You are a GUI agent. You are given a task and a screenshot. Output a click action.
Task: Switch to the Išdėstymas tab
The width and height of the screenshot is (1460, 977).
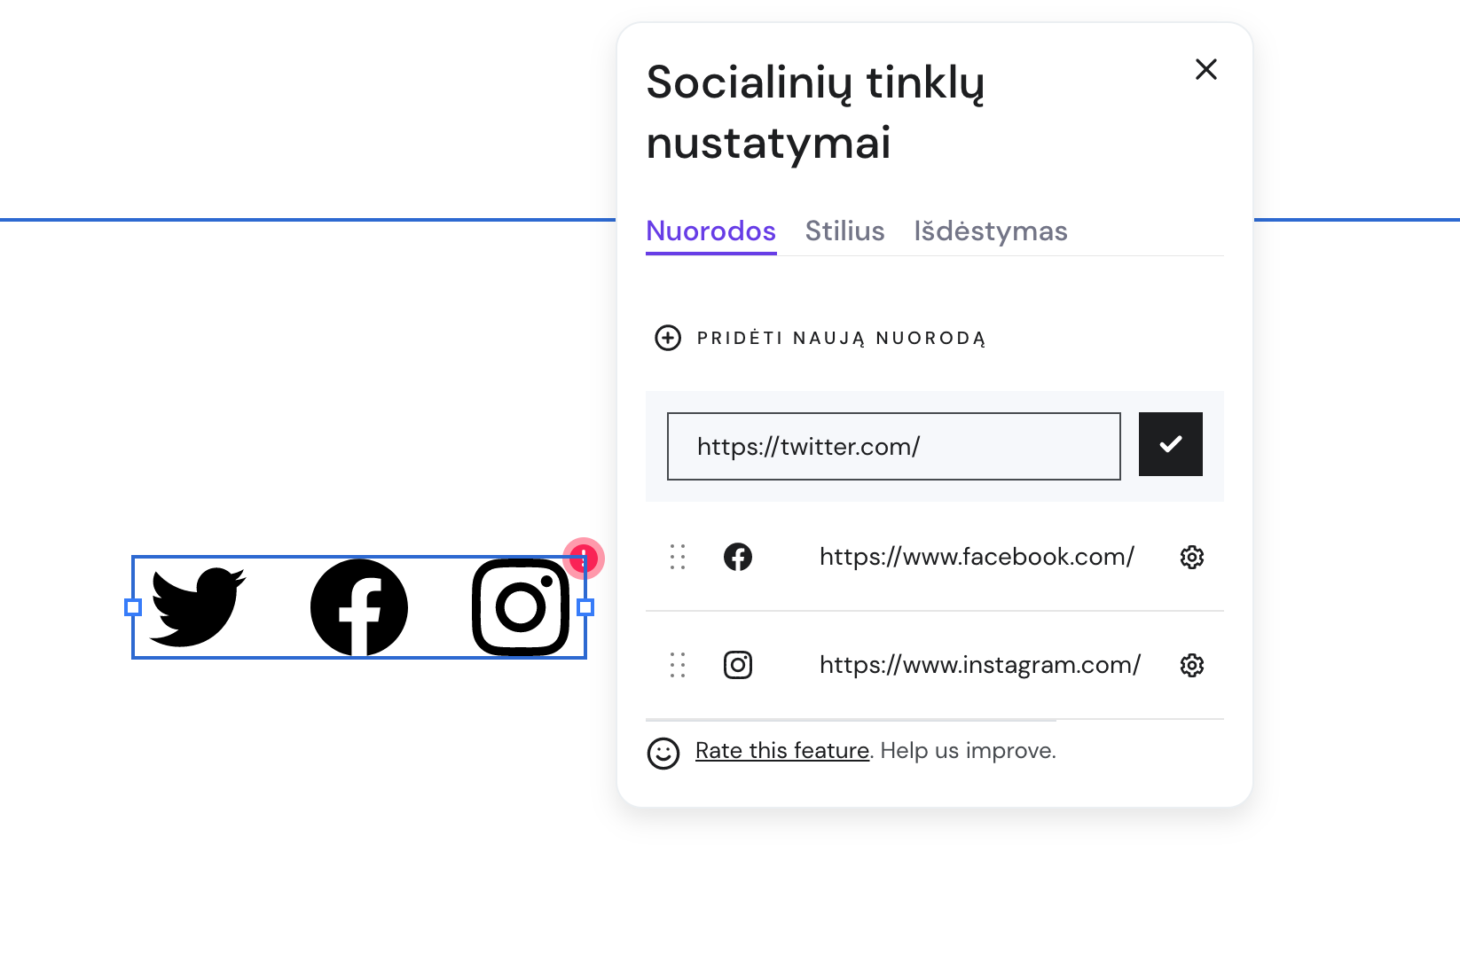991,231
